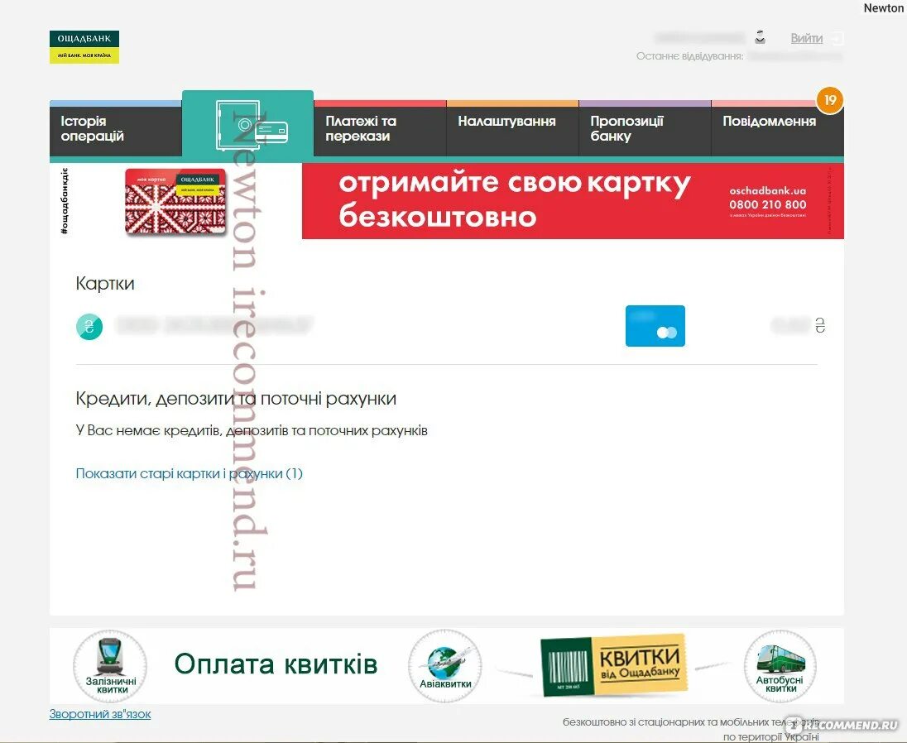Open Зворотний зв'язок feedback link
This screenshot has height=743, width=907.
pyautogui.click(x=100, y=714)
